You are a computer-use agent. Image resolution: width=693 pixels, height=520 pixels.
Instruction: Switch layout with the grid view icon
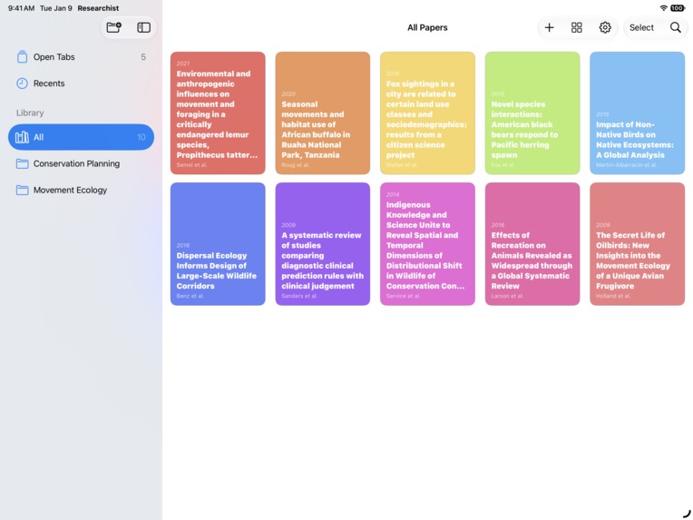click(x=576, y=27)
